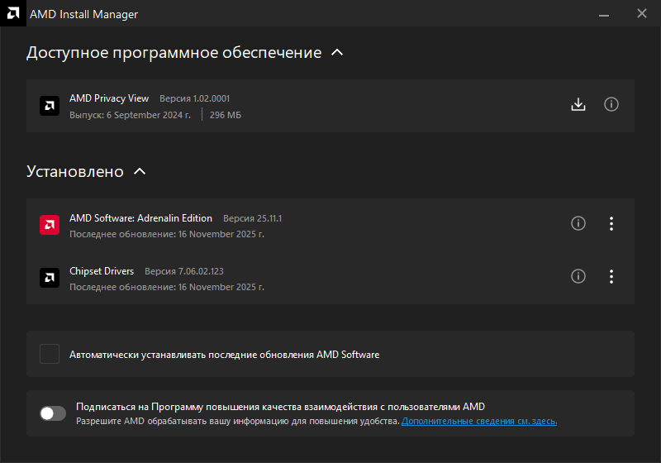Collapse the Установлено section
661x463 pixels.
coord(140,172)
